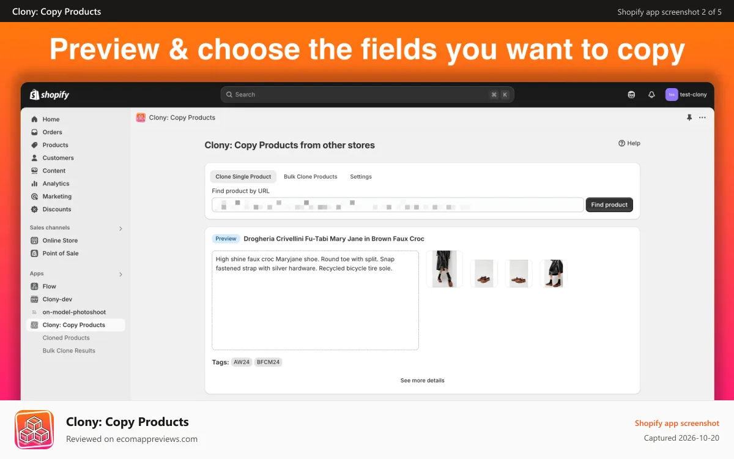Select the BFCM24 tag
Viewport: 734px width, 459px height.
(x=269, y=362)
